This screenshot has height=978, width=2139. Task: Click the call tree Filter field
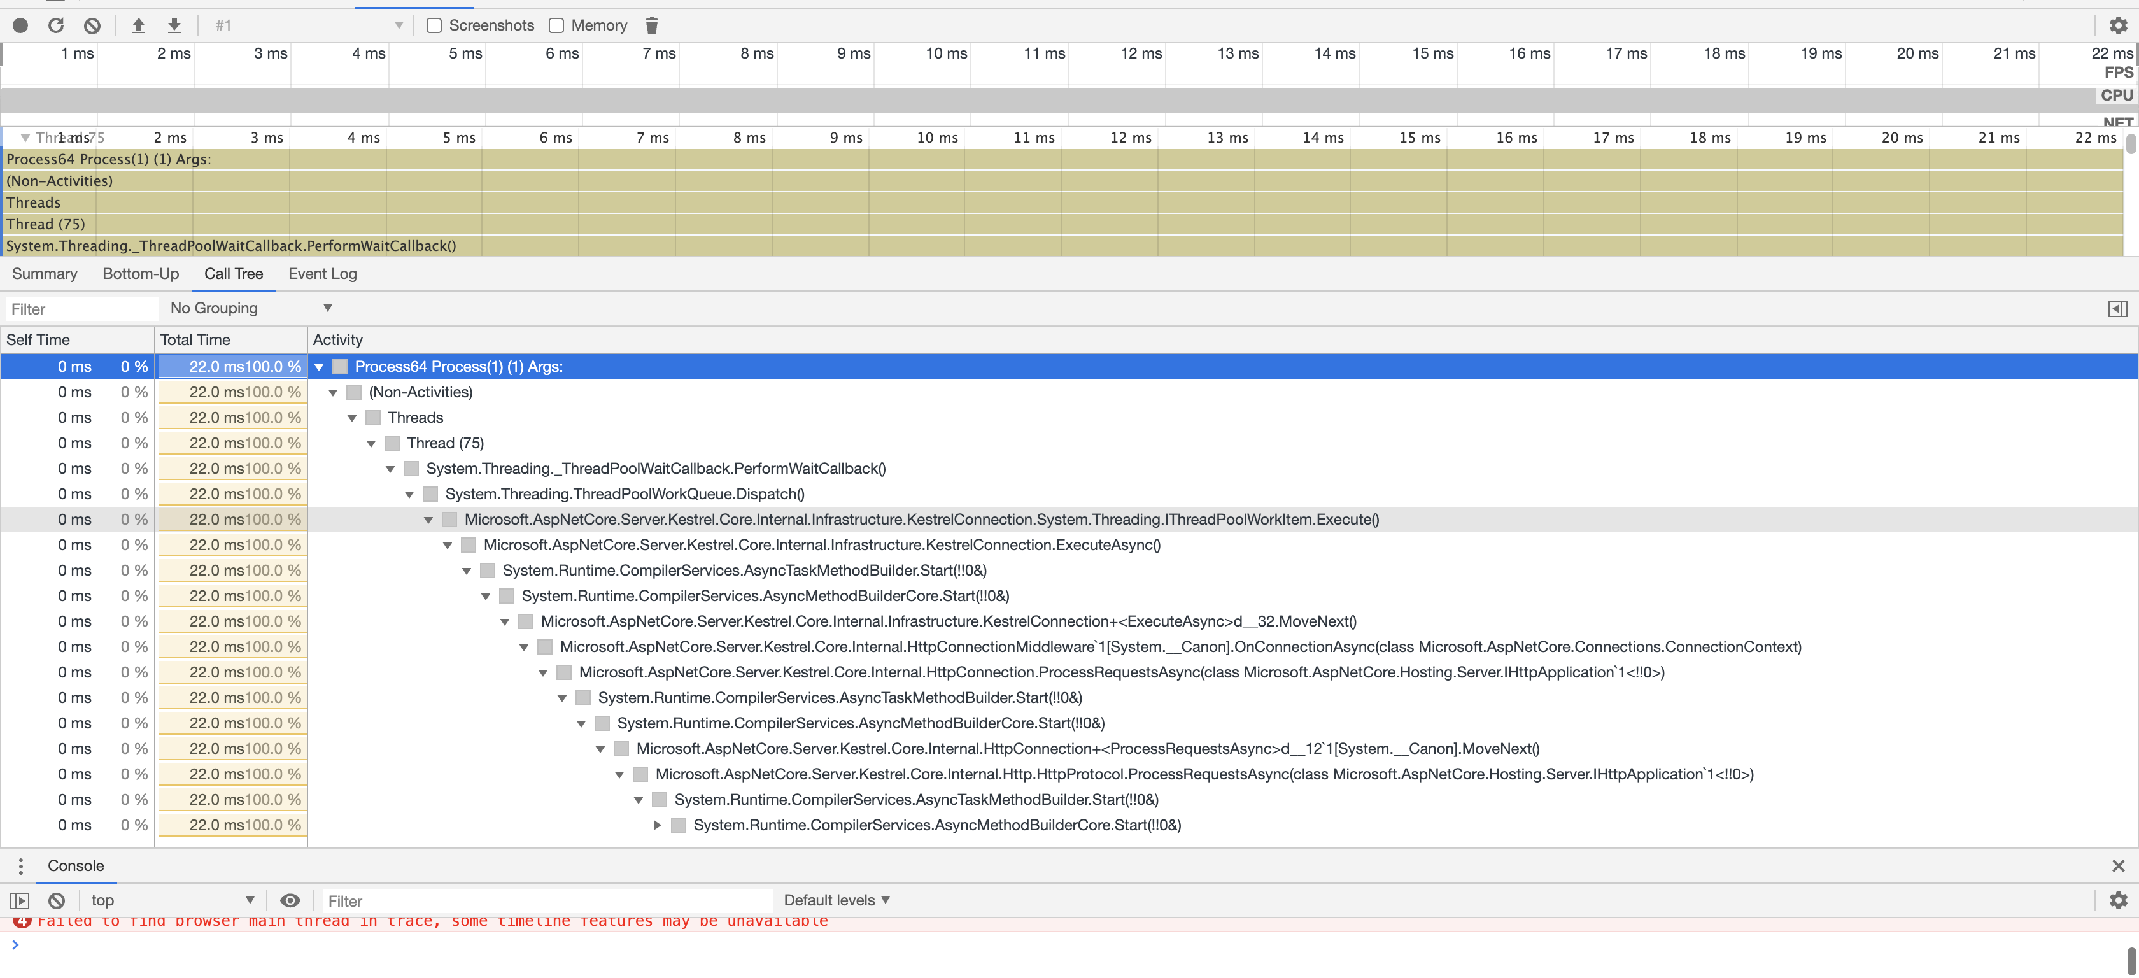click(x=81, y=309)
